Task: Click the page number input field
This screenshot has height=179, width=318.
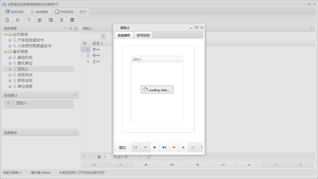Action: (107, 157)
